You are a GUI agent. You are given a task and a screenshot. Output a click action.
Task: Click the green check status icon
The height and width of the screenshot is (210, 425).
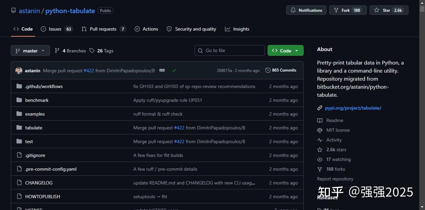pyautogui.click(x=174, y=70)
